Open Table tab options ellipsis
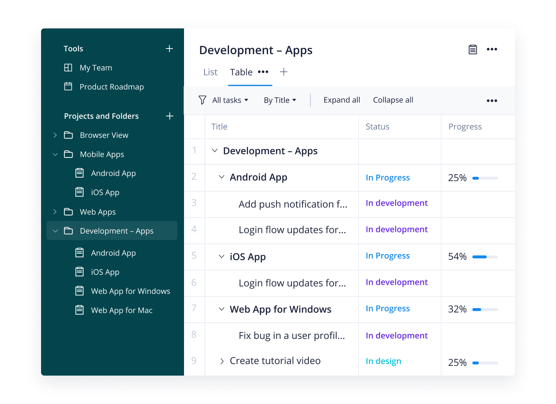This screenshot has width=556, height=404. 263,72
